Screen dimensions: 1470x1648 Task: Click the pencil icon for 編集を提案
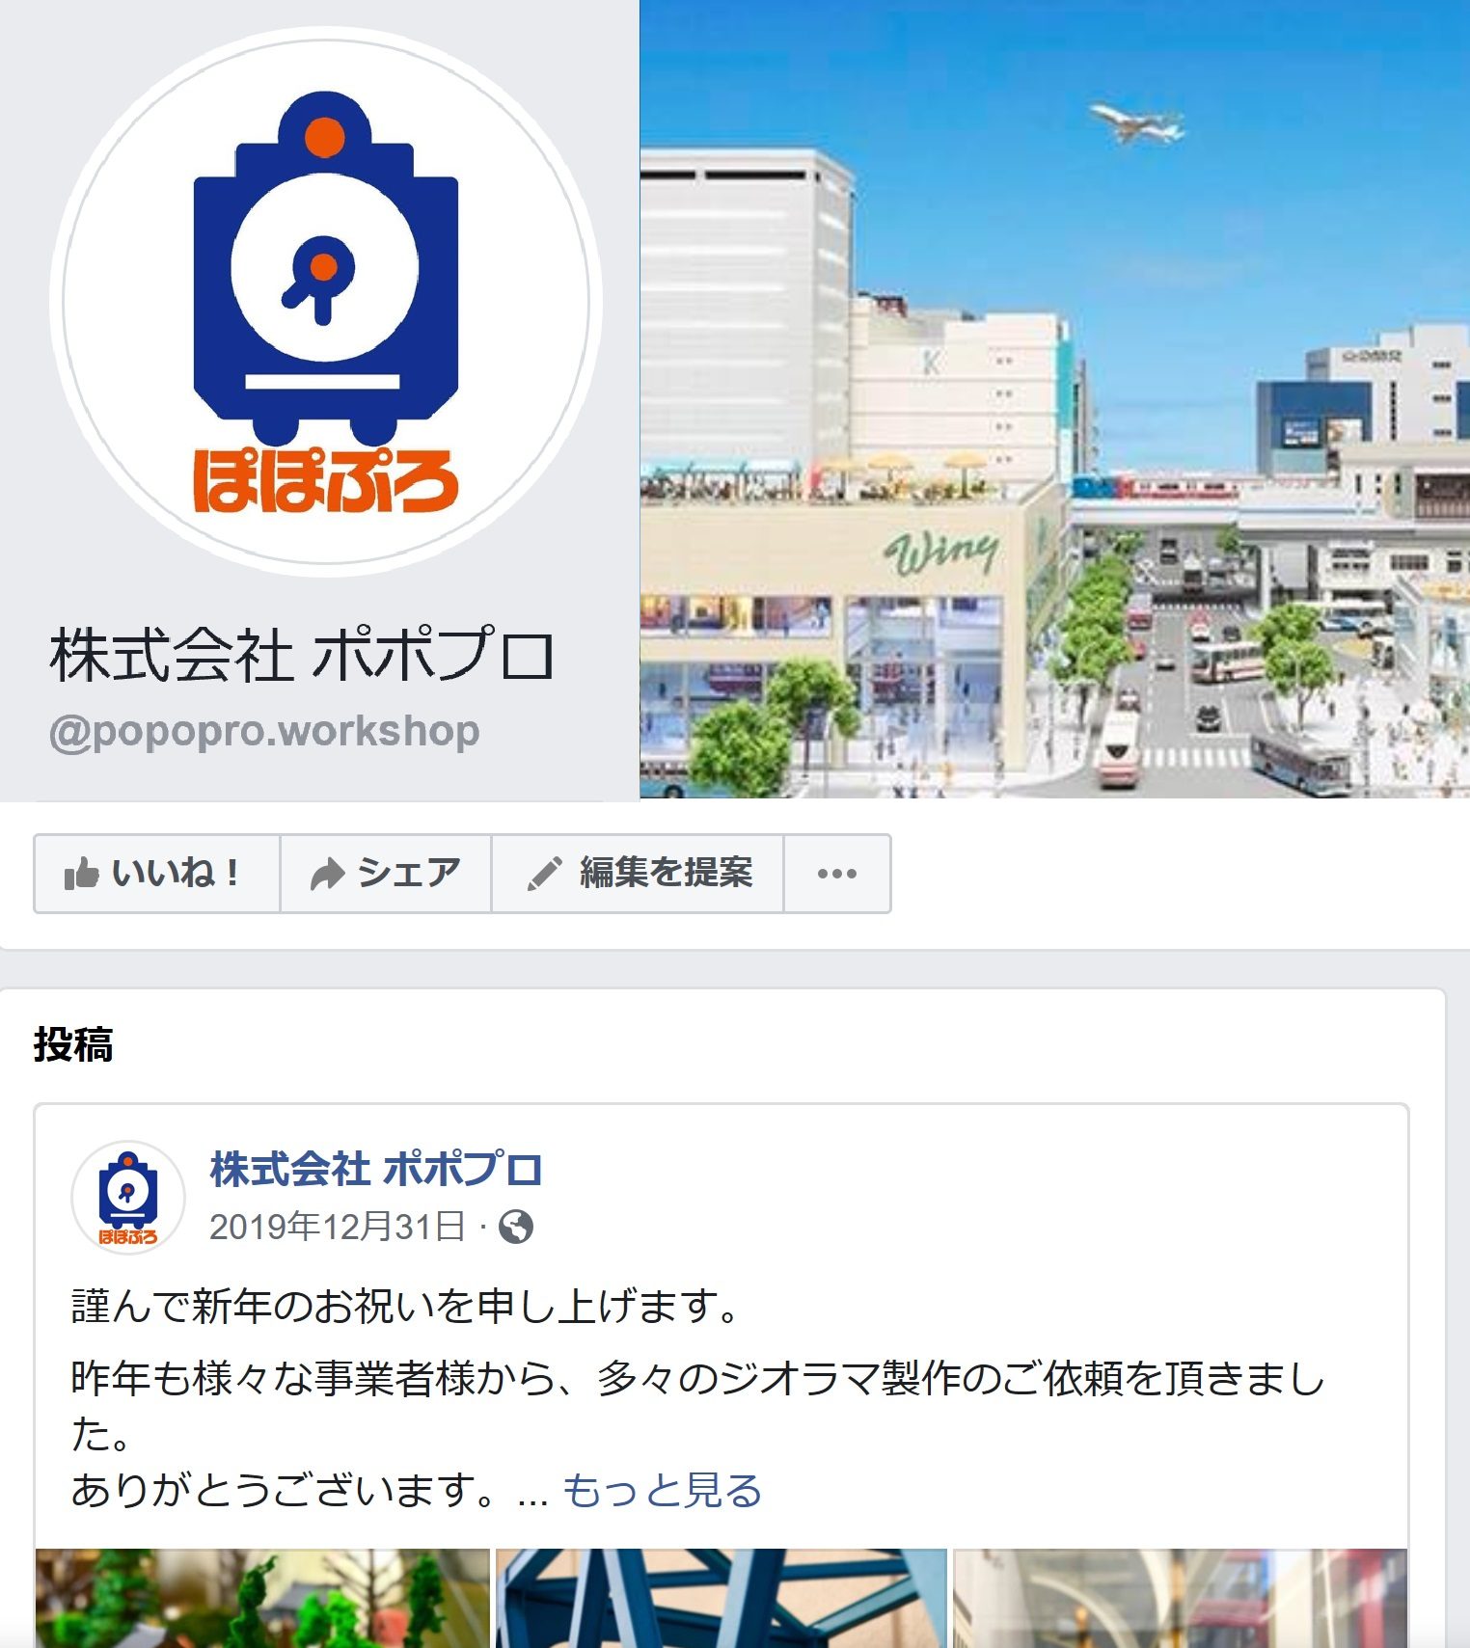tap(544, 874)
